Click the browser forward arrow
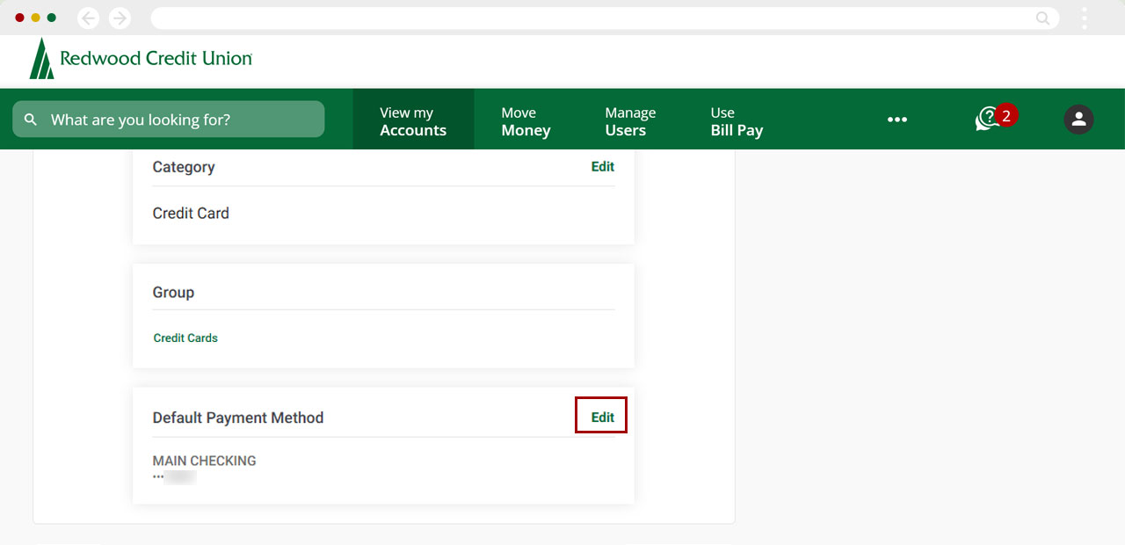Screen dimensions: 1125x545 120,18
